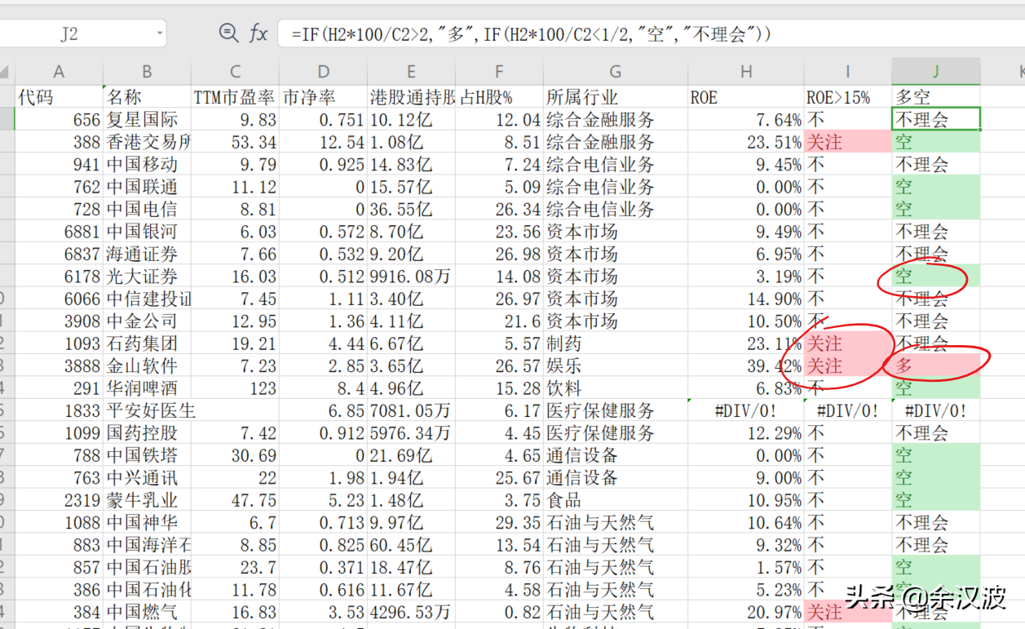
Task: Select the cell 光大证券
Action: [148, 277]
